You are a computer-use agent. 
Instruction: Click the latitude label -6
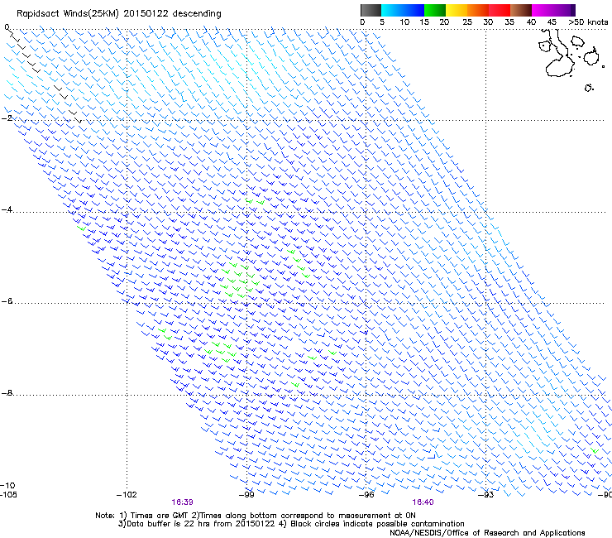coord(7,300)
